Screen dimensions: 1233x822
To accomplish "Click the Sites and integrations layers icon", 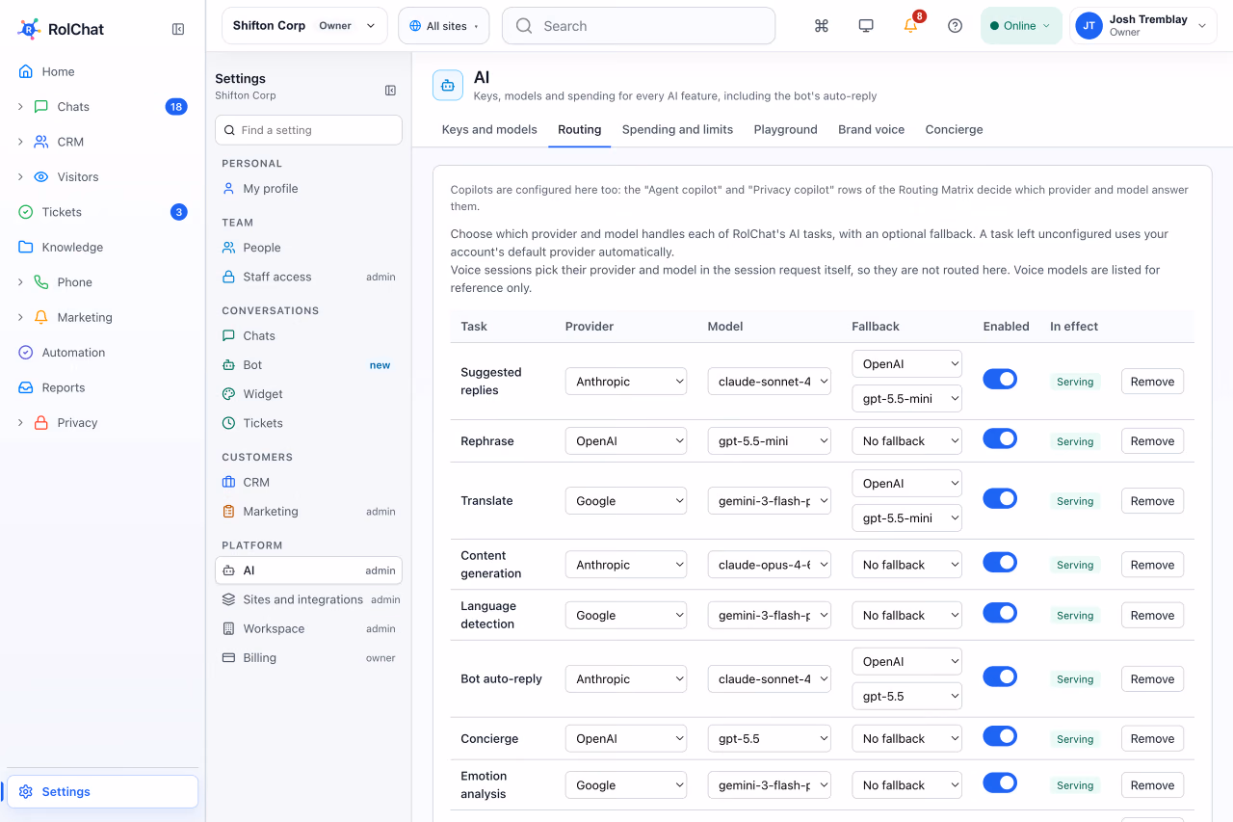I will [x=228, y=599].
